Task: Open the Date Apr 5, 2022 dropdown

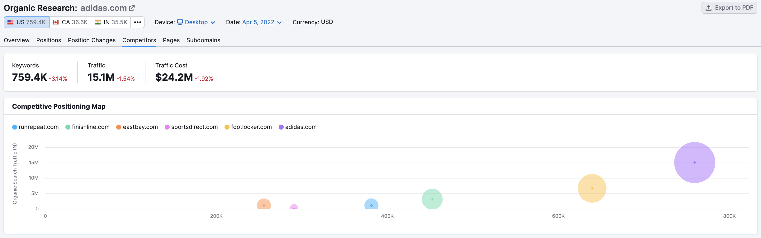Action: coord(262,22)
